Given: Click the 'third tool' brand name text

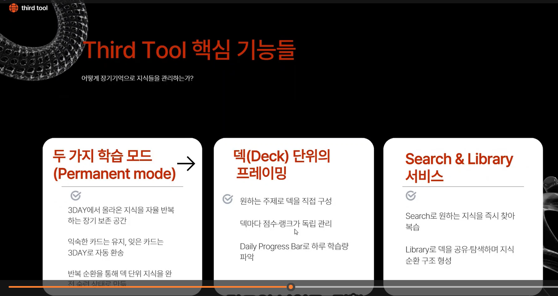Looking at the screenshot, I should 35,8.
